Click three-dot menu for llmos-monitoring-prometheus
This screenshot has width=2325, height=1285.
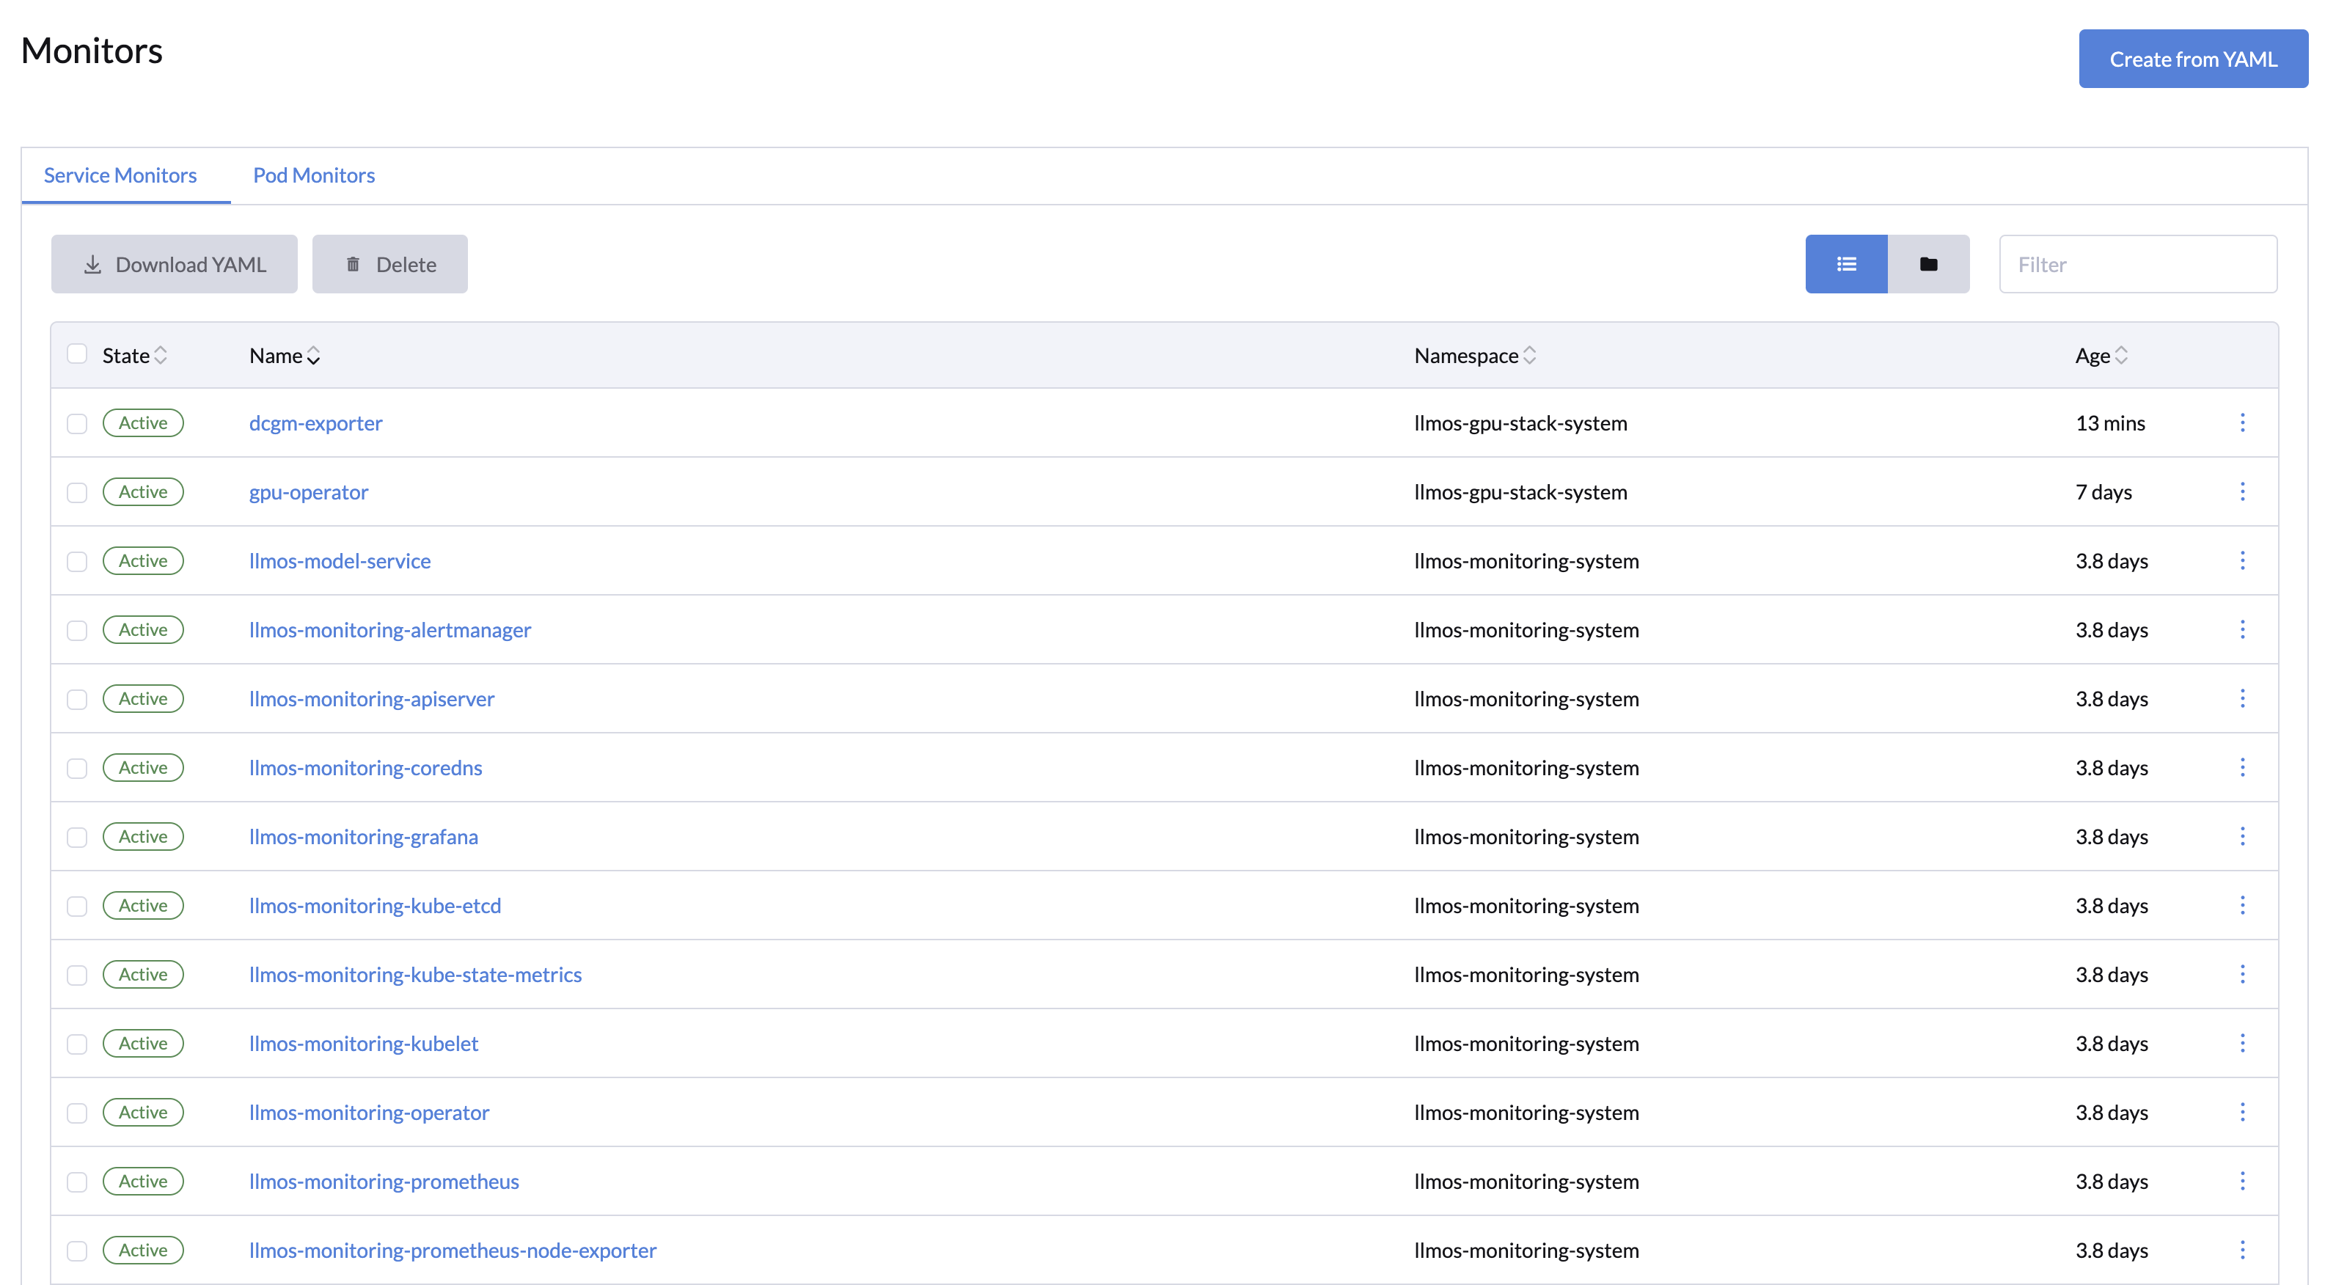pos(2243,1181)
